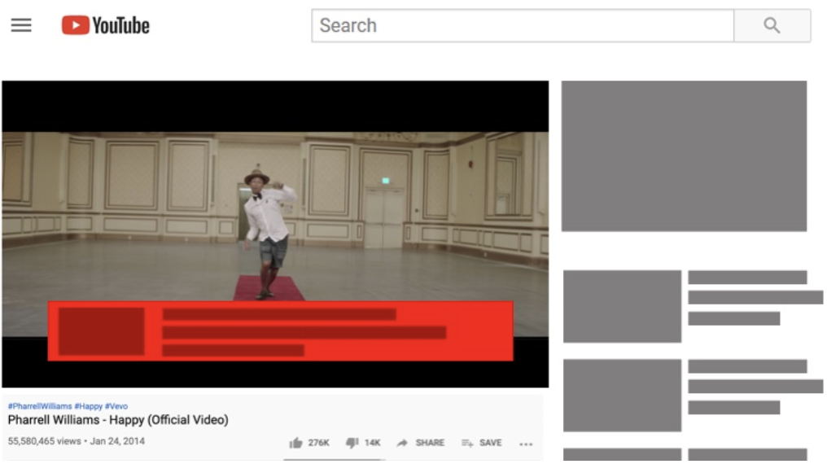827x464 pixels.
Task: Go to the YouTube home logo
Action: coord(106,24)
